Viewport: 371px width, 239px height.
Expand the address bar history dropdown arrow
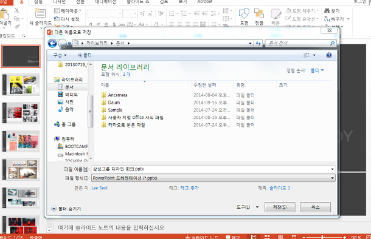click(250, 44)
